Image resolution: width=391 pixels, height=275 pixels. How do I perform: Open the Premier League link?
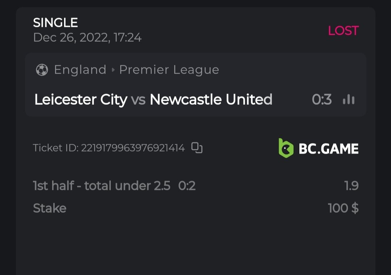click(169, 70)
